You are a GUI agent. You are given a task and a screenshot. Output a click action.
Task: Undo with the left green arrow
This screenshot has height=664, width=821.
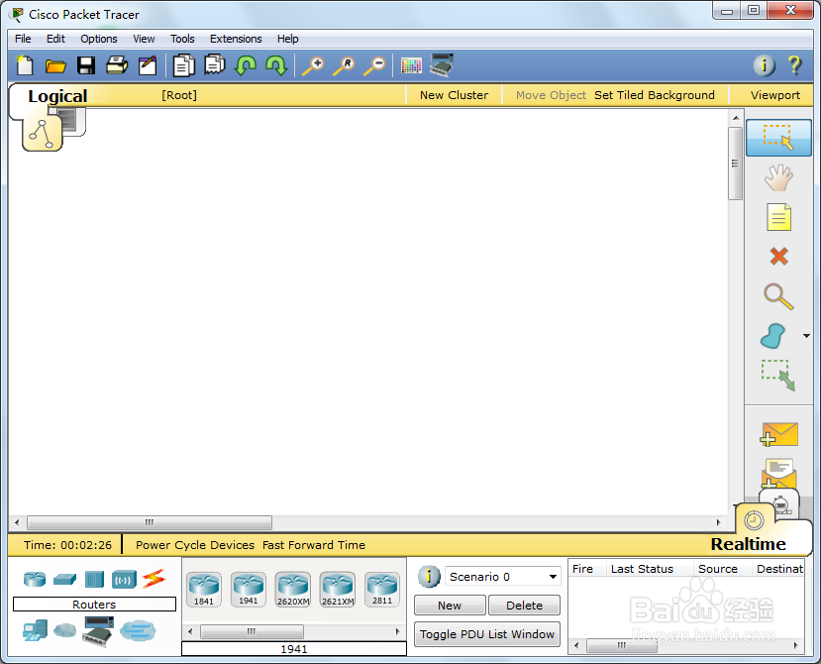click(245, 65)
